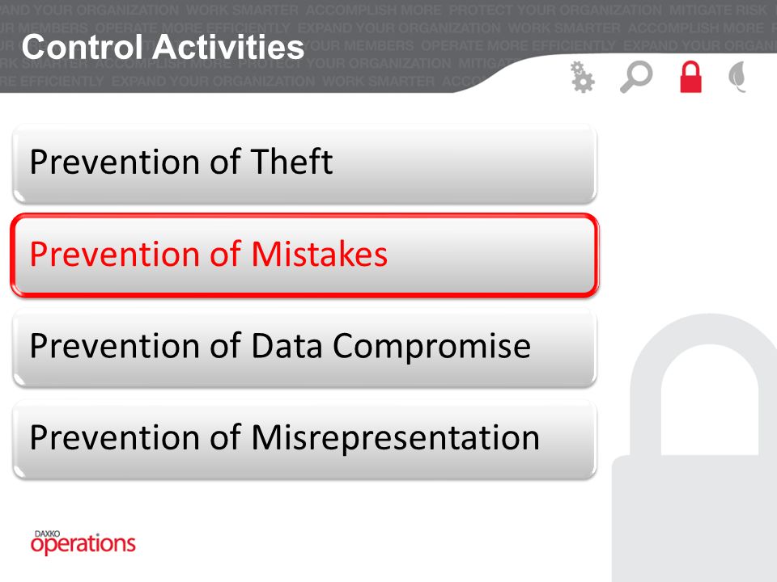The width and height of the screenshot is (777, 582).
Task: Click the red padlock icon
Action: click(690, 77)
